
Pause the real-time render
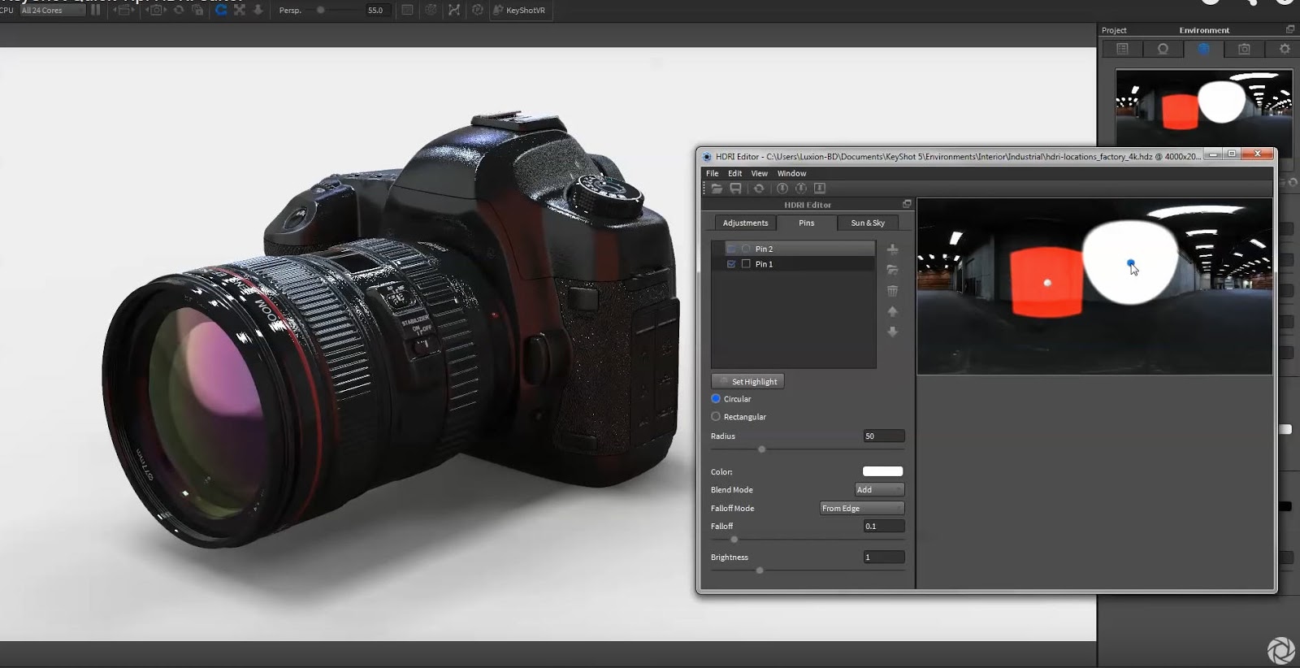(96, 10)
